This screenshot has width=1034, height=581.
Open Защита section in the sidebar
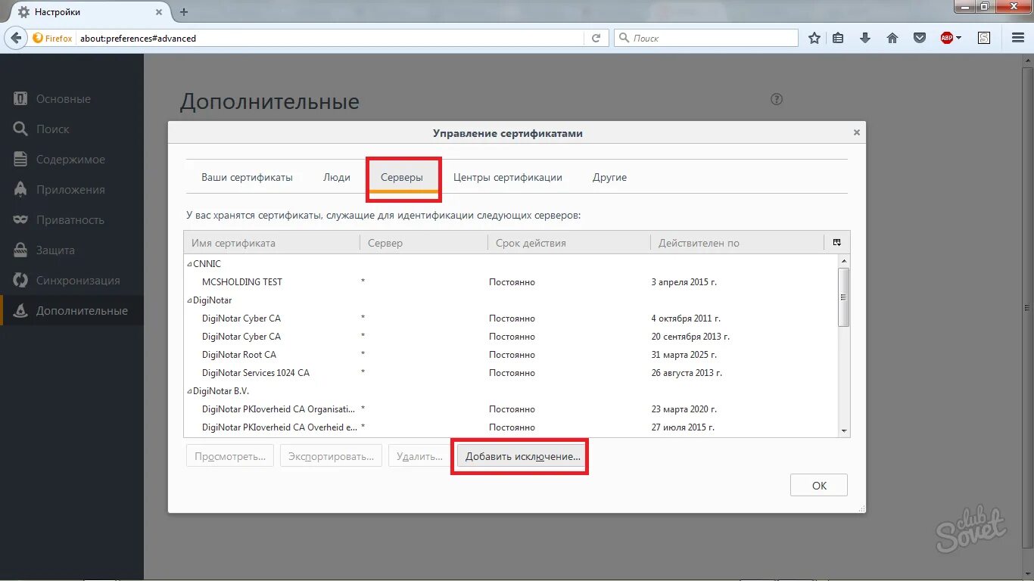[72, 250]
